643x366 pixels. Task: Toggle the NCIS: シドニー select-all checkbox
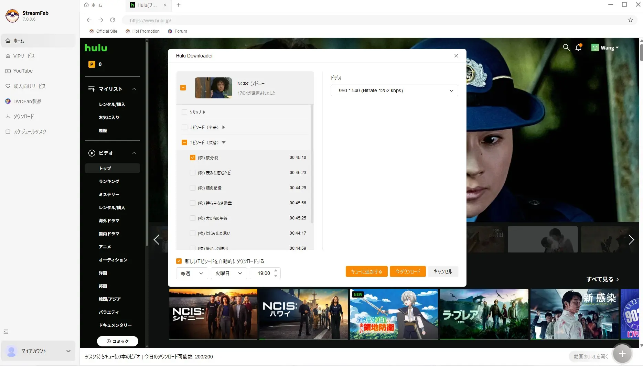click(183, 88)
